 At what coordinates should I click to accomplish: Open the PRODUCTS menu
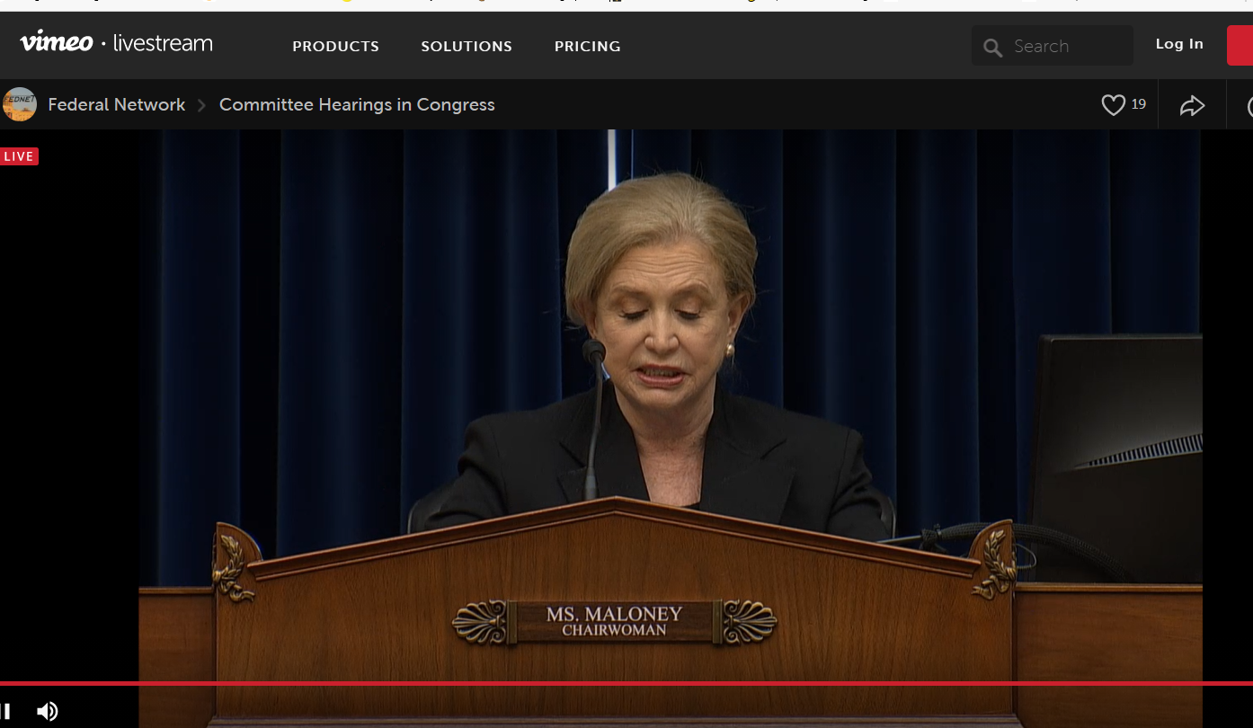point(335,46)
